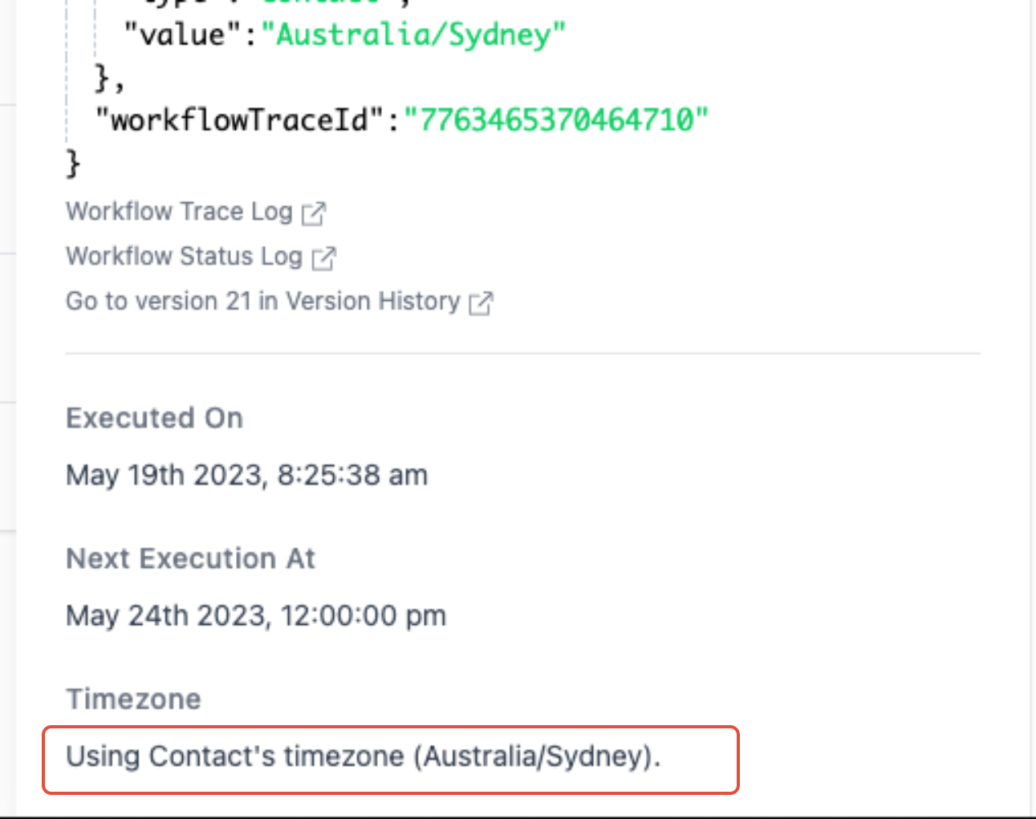Click the final closing brace of JSON
The height and width of the screenshot is (819, 1036).
[x=73, y=164]
